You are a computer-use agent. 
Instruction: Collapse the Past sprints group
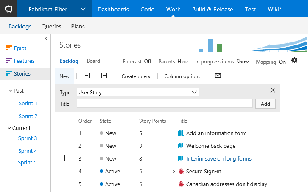[11, 90]
